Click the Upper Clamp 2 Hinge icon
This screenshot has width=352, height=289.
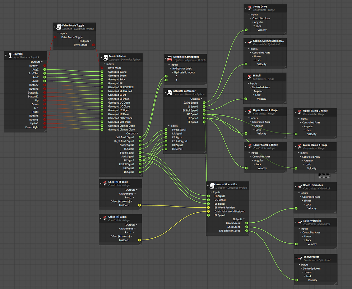pyautogui.click(x=300, y=112)
